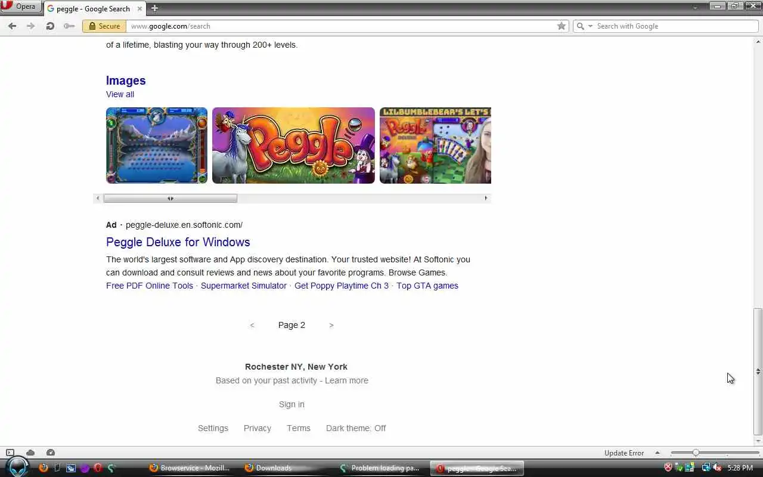The width and height of the screenshot is (763, 477).
Task: Open the password wand key icon
Action: 69,26
